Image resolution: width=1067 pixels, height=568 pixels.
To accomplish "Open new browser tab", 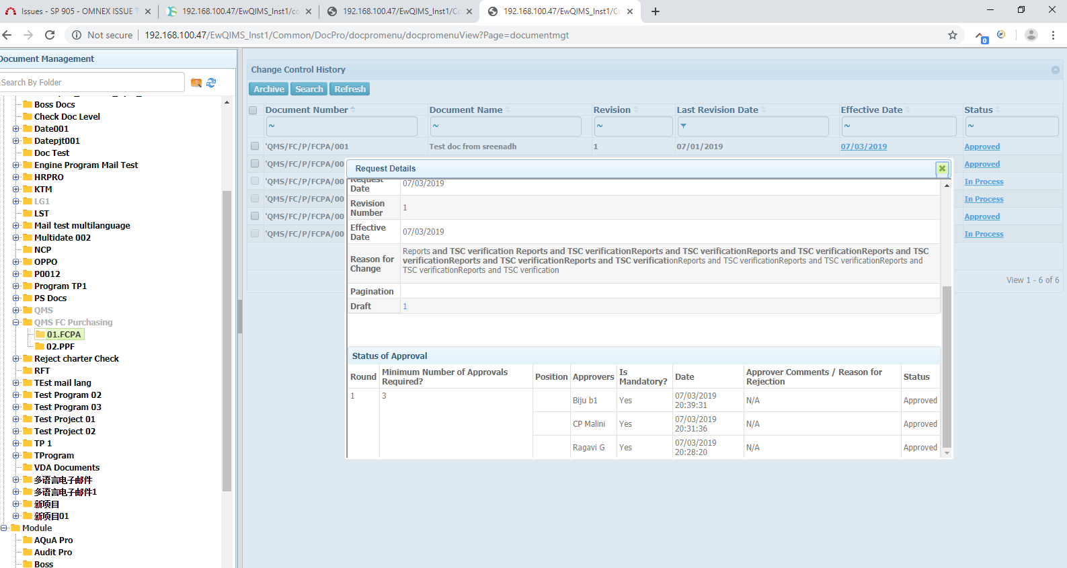I will coord(656,11).
